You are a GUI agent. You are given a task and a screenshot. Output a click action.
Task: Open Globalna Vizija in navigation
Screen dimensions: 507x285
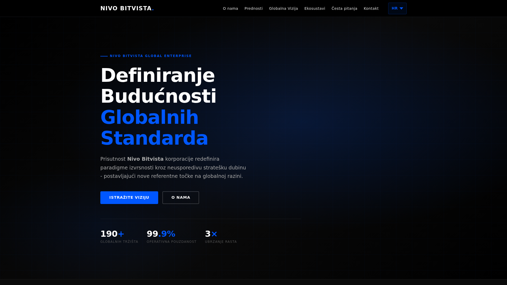283,8
